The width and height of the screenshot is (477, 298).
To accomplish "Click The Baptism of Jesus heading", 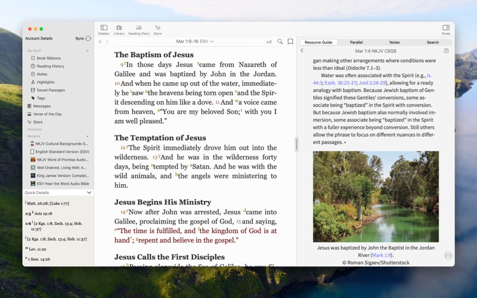I will pos(154,55).
